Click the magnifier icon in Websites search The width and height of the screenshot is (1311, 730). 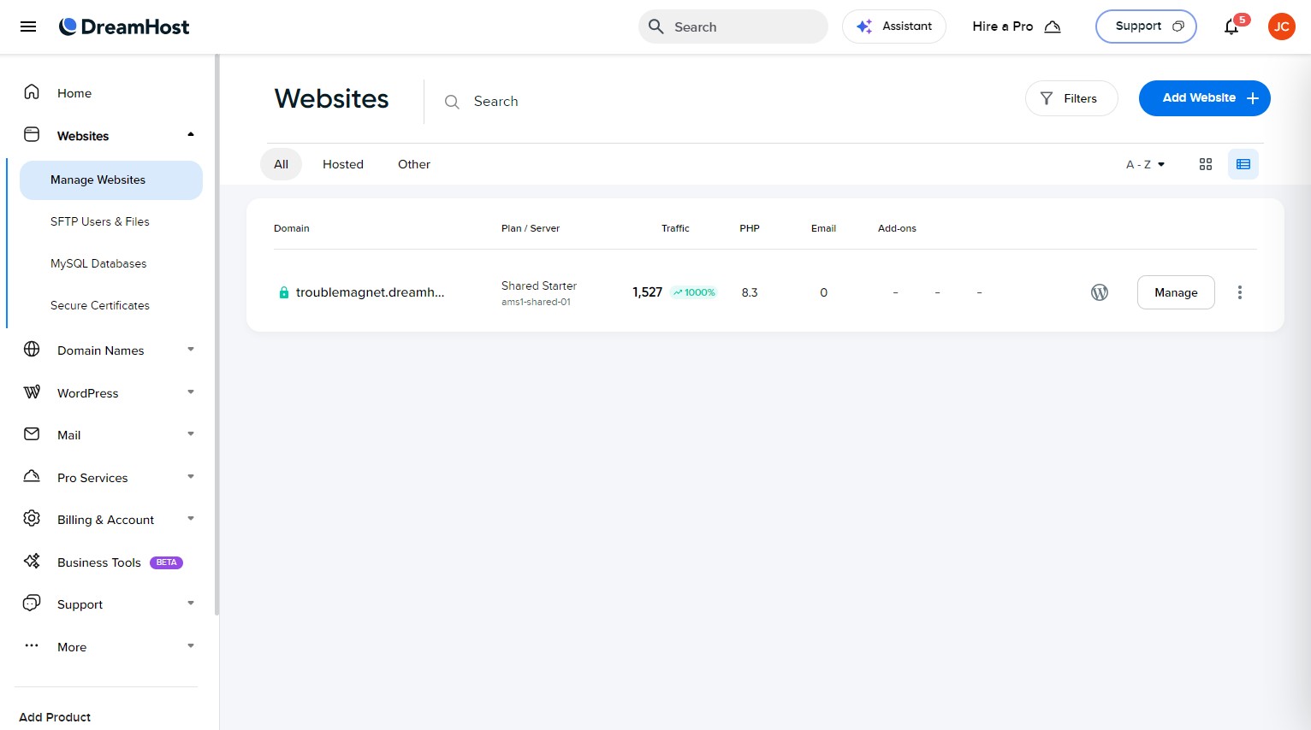452,102
